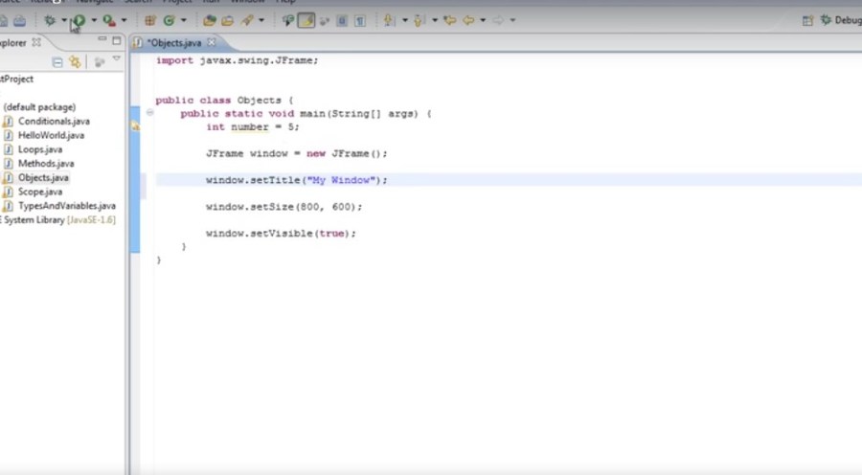Screen dimensions: 862x475
Task: Click the Collapse All icon in explorer
Action: pos(57,62)
